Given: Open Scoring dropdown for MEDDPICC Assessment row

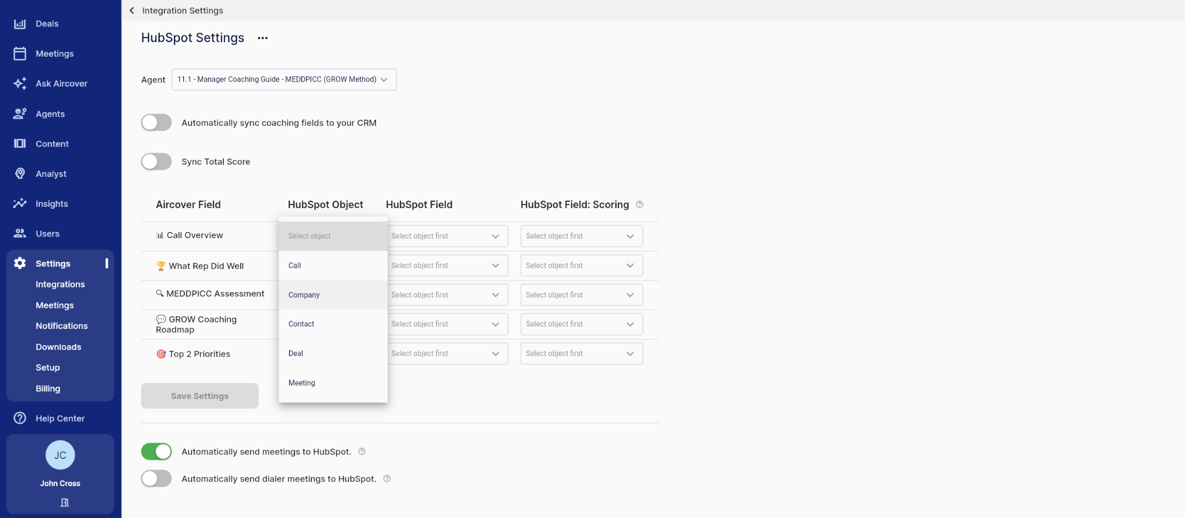Looking at the screenshot, I should point(582,295).
